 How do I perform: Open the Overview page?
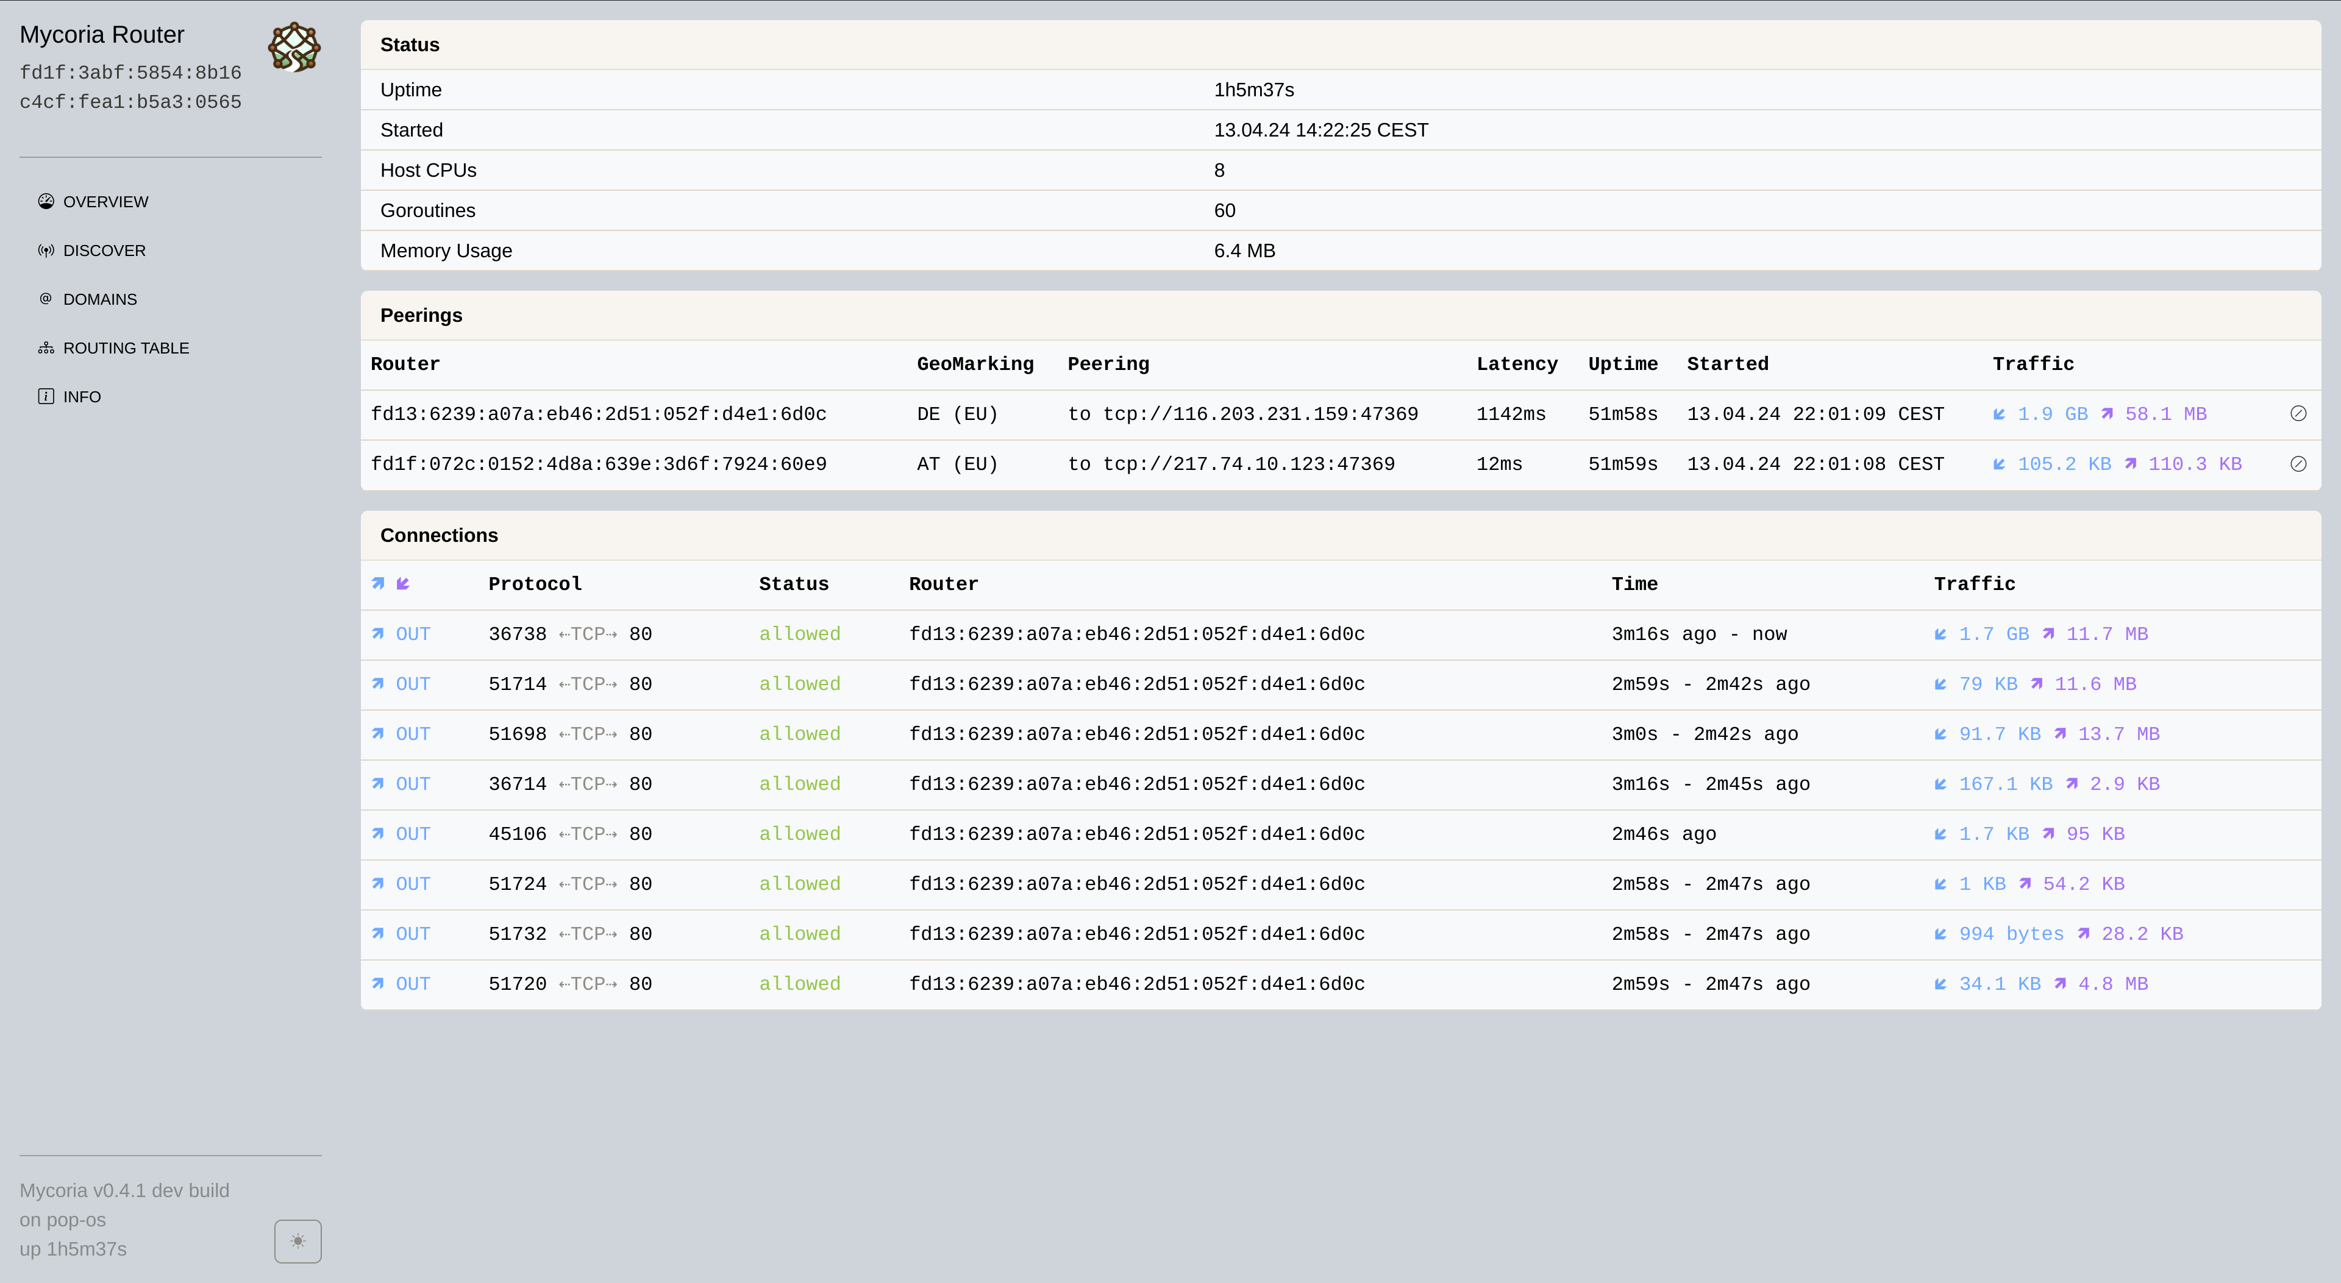click(93, 202)
